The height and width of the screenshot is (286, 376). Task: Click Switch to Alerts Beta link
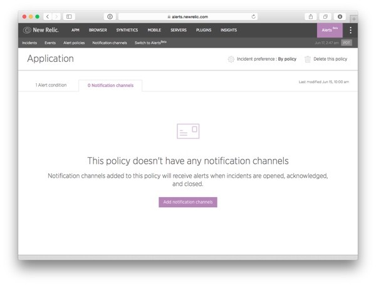[x=150, y=43]
